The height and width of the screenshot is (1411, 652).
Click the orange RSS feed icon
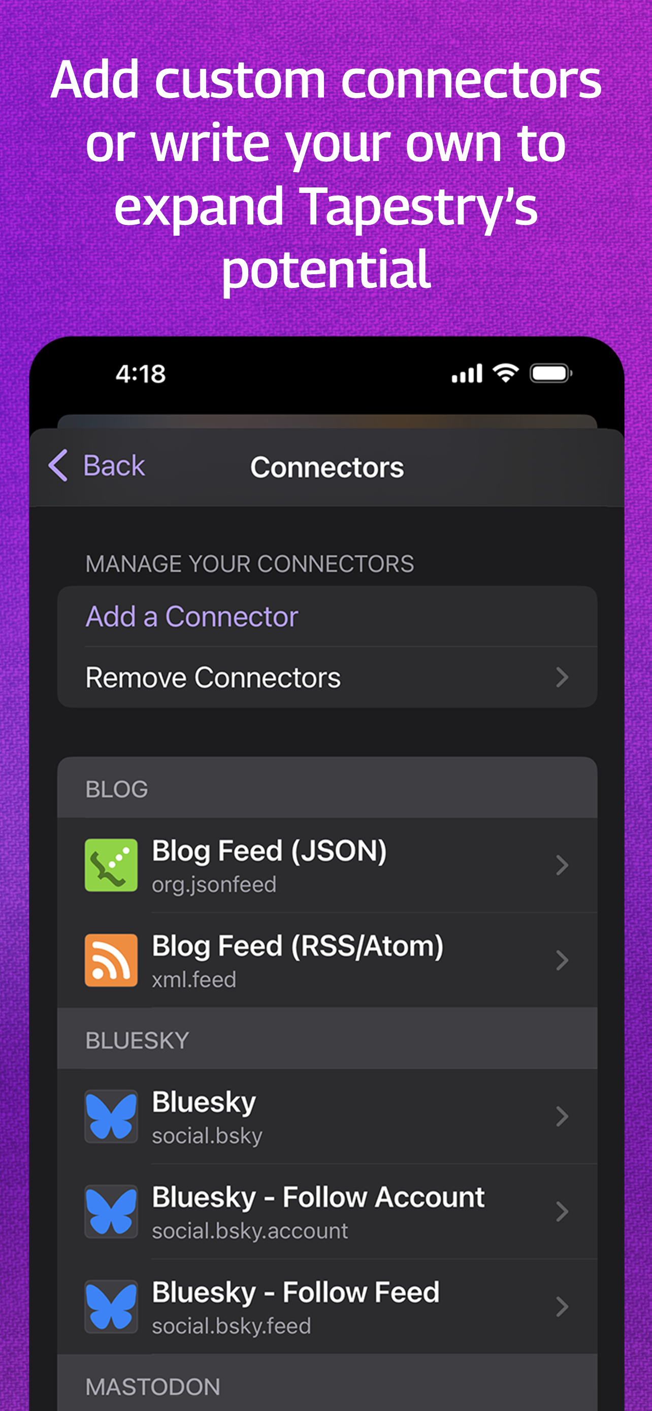(111, 960)
